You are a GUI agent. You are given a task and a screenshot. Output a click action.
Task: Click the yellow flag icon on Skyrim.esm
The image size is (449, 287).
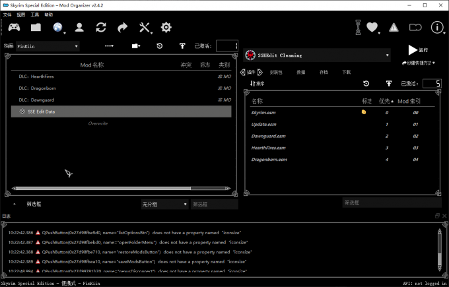point(364,112)
